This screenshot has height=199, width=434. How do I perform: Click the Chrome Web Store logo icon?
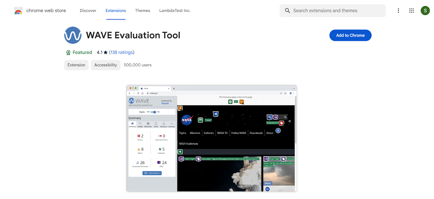tap(18, 11)
